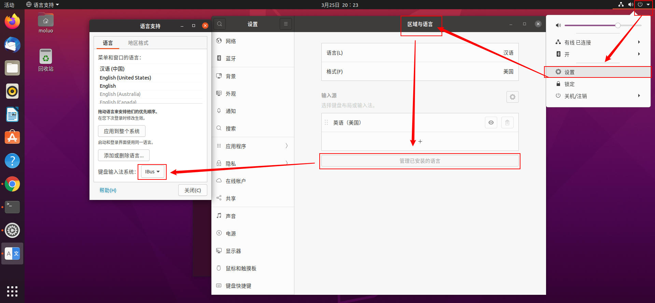Choose Settings in the system menu

point(598,72)
